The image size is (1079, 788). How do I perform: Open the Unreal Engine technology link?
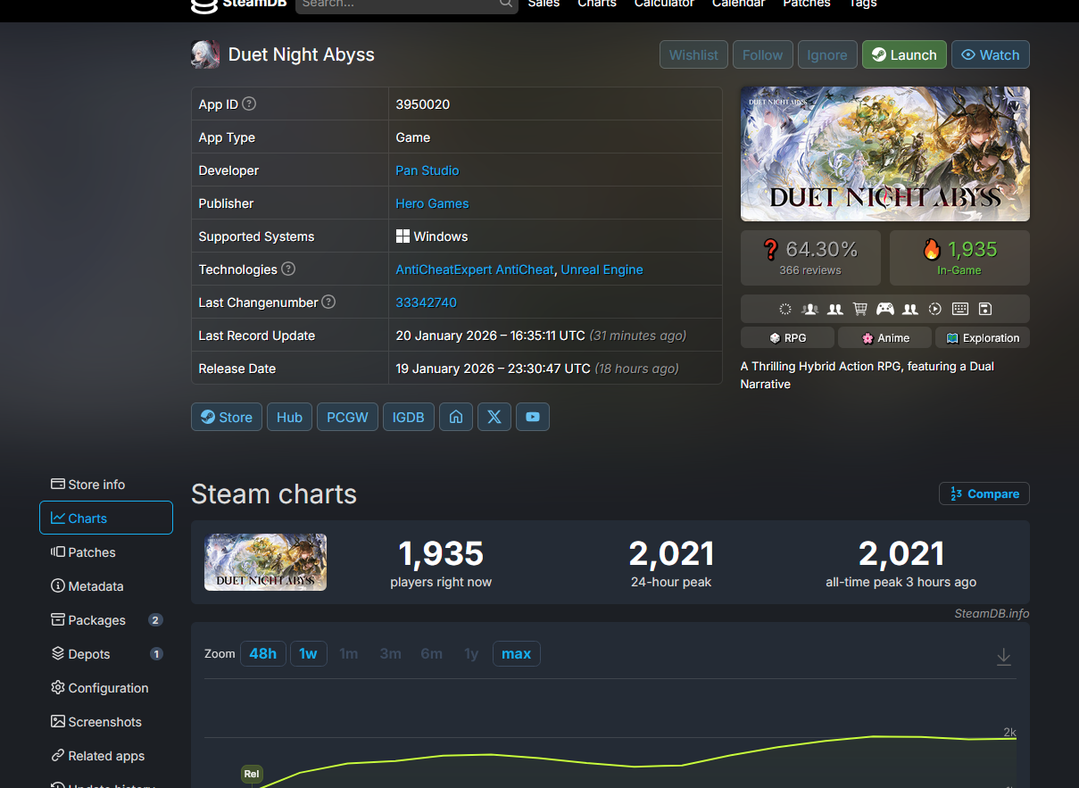point(602,270)
